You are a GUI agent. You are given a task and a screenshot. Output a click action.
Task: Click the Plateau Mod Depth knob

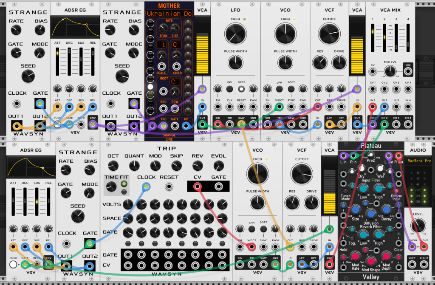[x=387, y=257]
